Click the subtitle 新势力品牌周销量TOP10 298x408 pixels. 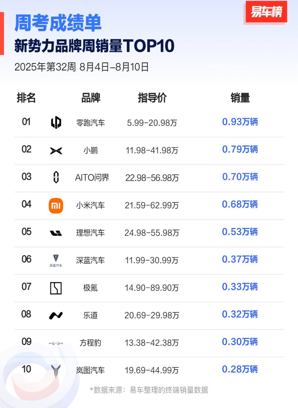94,46
